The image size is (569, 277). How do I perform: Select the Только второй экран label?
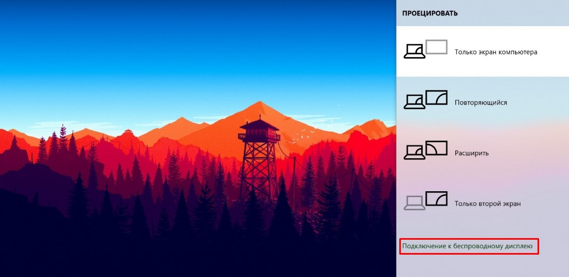(x=488, y=204)
